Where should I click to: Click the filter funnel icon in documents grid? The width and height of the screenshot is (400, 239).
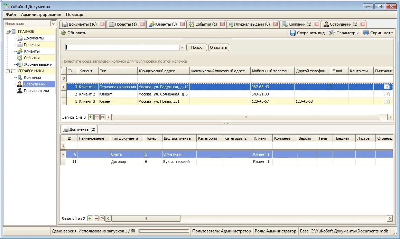click(63, 146)
